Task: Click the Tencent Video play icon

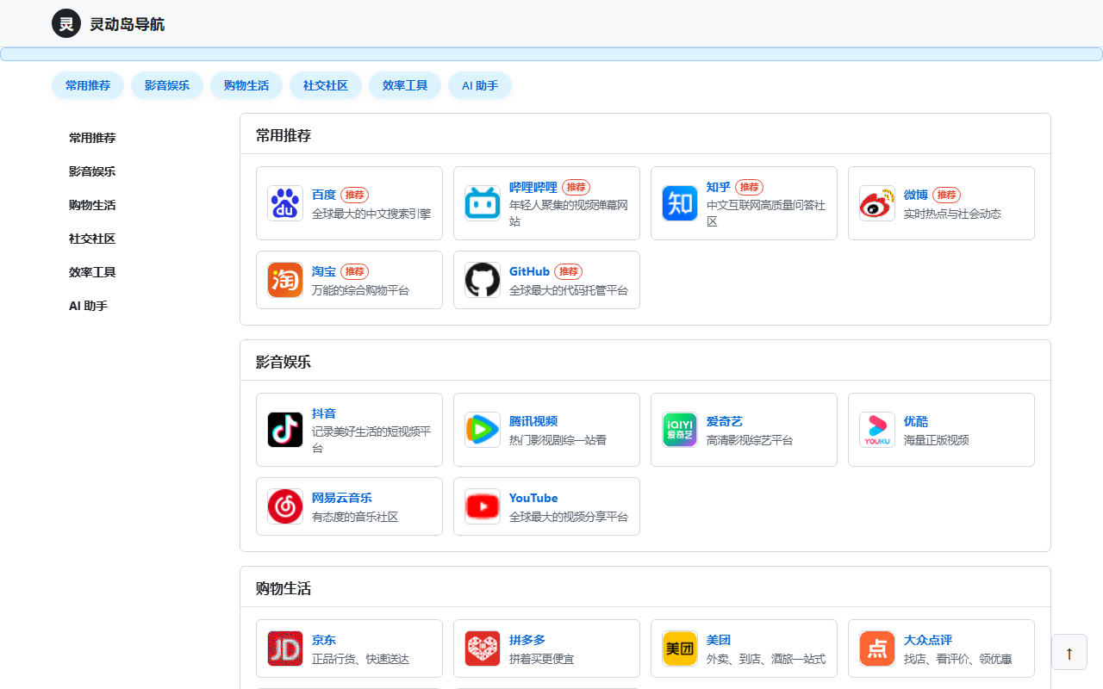Action: [x=483, y=430]
